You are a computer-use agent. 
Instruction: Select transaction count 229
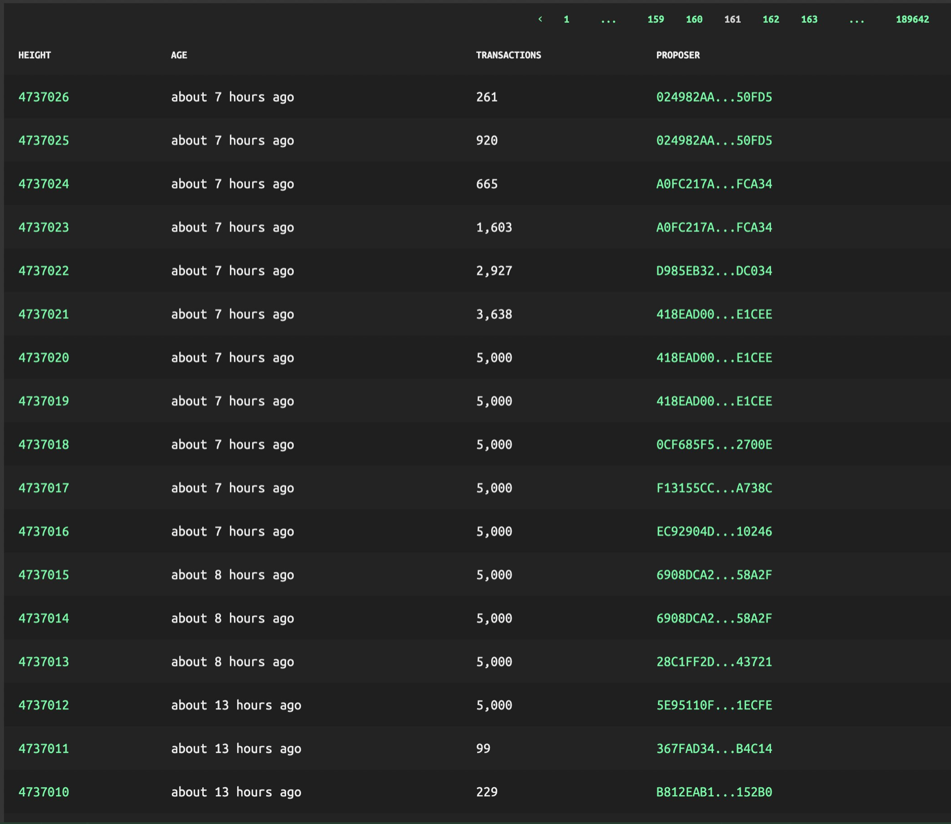tap(487, 792)
